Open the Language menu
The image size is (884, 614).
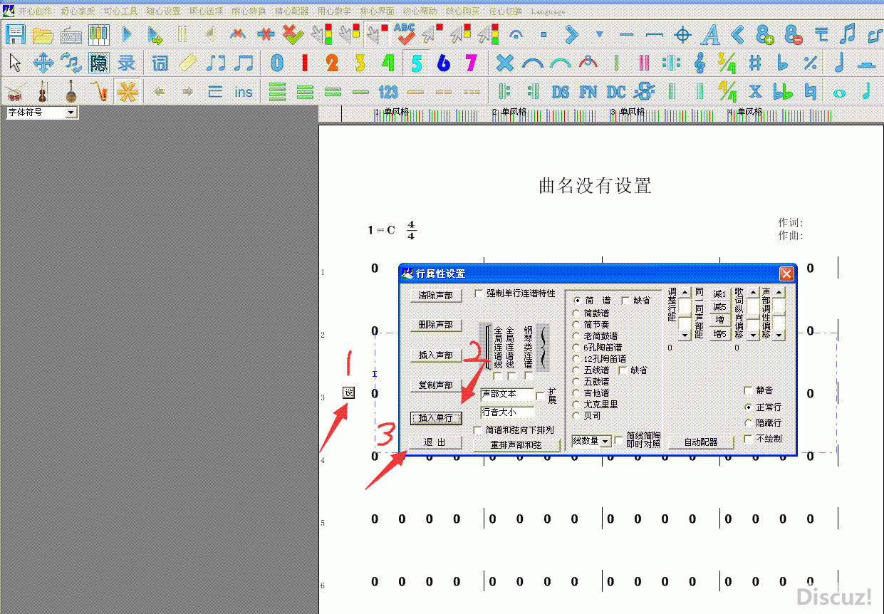click(548, 11)
